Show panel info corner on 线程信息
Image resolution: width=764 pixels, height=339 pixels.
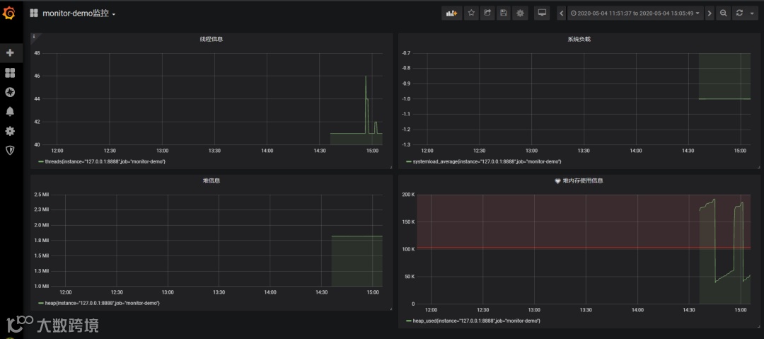(34, 36)
